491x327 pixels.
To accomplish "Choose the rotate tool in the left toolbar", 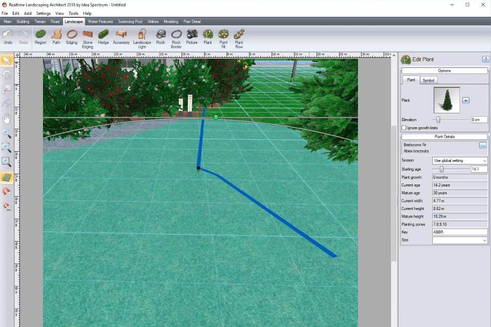I will pyautogui.click(x=7, y=75).
